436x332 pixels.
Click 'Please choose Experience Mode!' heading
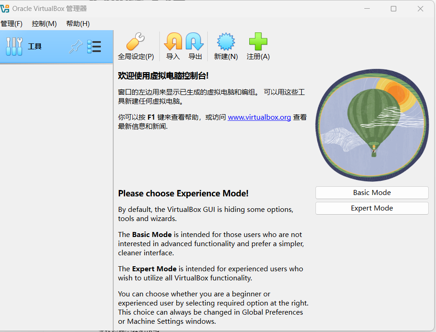(x=183, y=194)
